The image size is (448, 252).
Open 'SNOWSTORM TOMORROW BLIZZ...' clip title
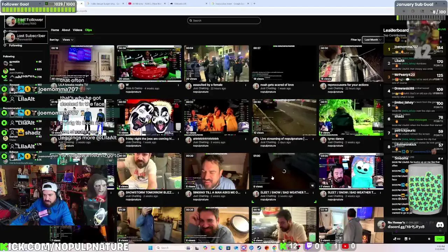pos(150,192)
